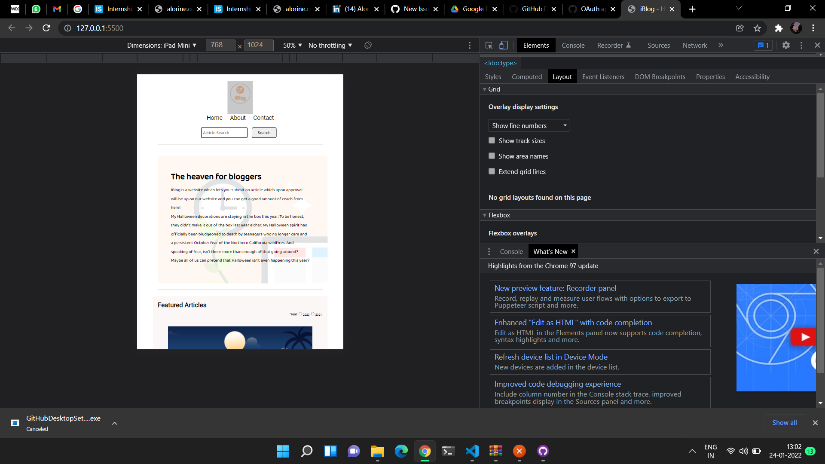Click the Article Search input field

click(224, 132)
